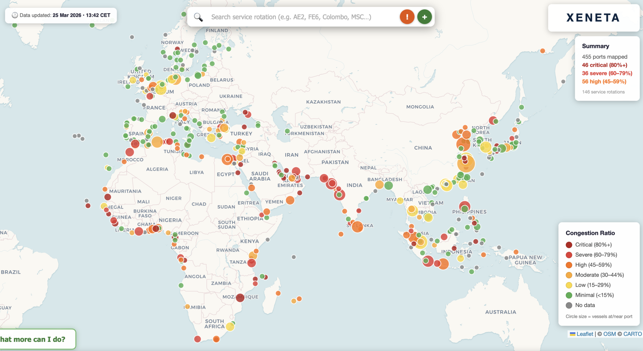Viewport: 643px width, 351px height.
Task: Select the 46 critical summary line
Action: [604, 65]
